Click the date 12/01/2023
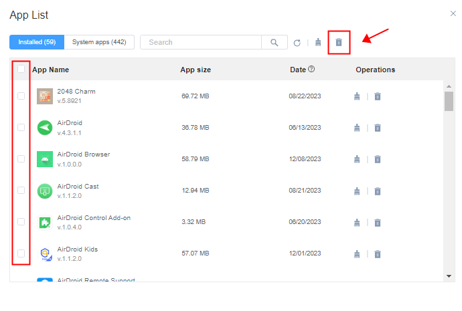 (x=305, y=253)
